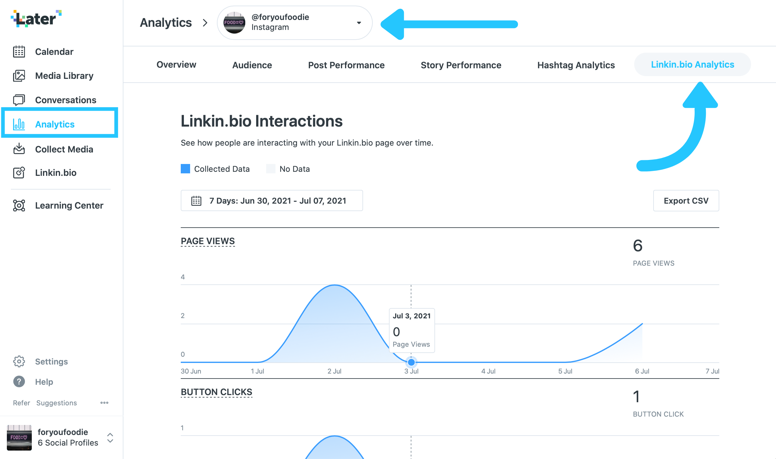Click the PAGE VIEWS underlined heading
The height and width of the screenshot is (459, 776).
point(208,241)
